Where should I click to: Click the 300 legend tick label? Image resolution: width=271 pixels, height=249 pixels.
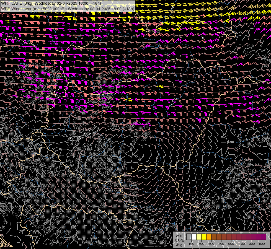(201, 244)
